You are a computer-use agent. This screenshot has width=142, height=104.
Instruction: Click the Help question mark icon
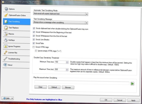(x=5, y=98)
